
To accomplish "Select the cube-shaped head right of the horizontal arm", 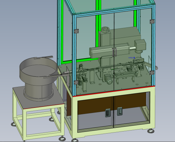I will [x=140, y=45].
